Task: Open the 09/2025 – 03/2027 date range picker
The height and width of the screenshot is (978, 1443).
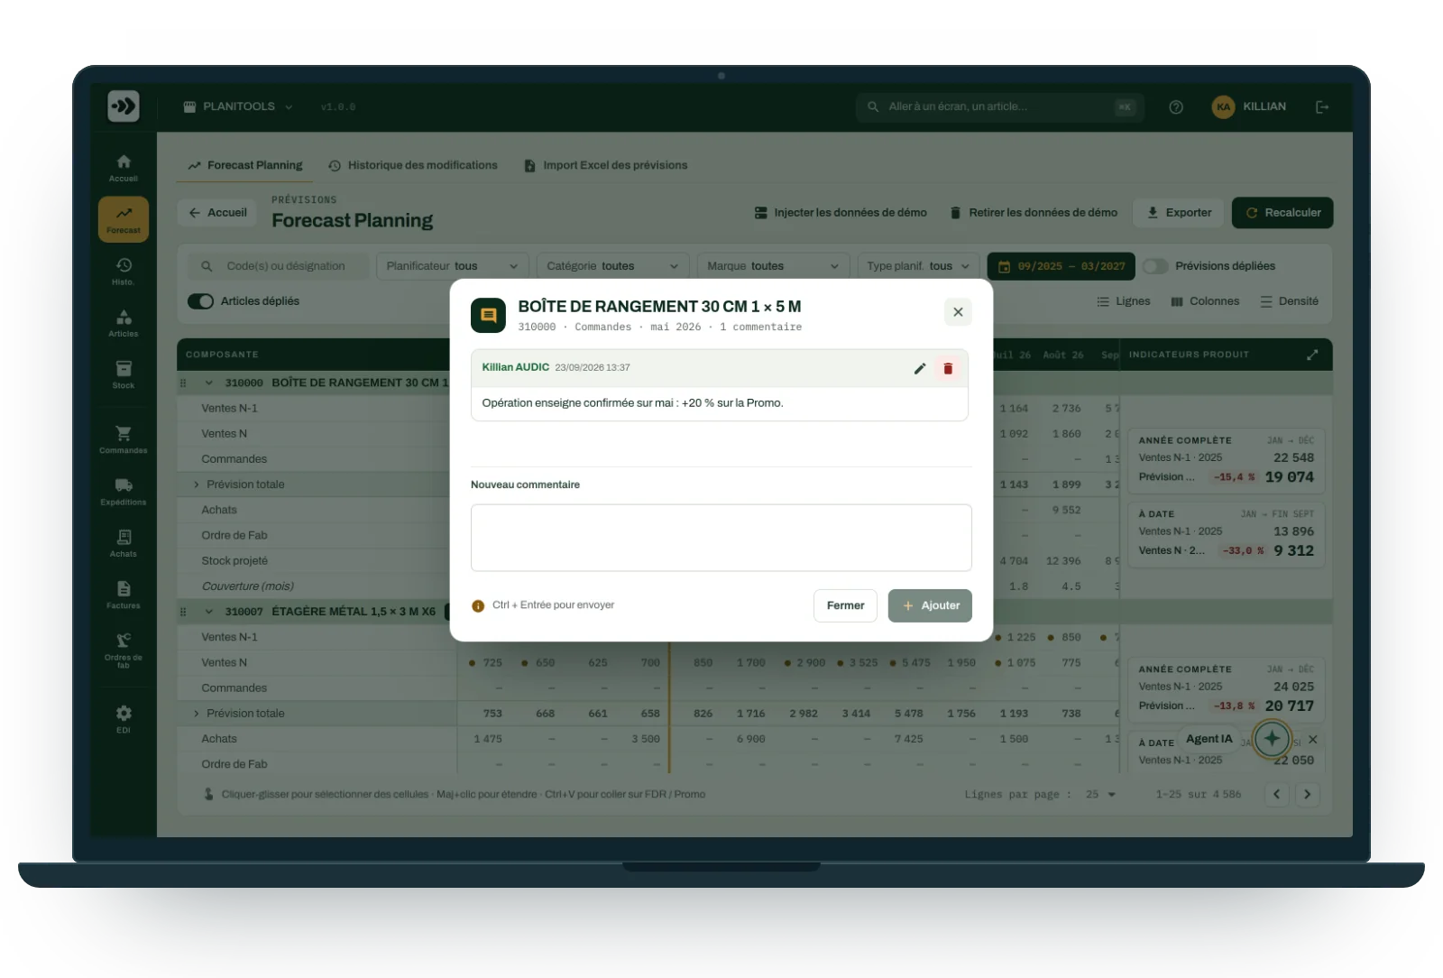Action: tap(1062, 266)
